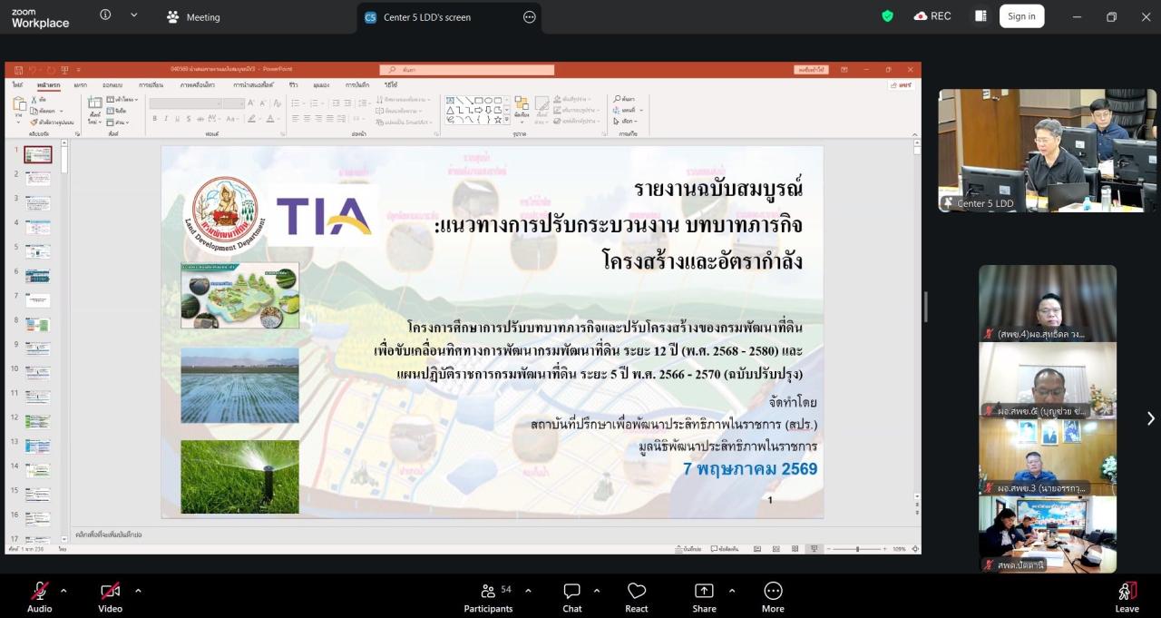Click the bullets list icon
The image size is (1161, 618).
296,103
